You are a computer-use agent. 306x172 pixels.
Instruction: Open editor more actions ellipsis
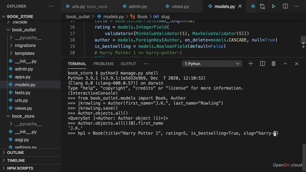[x=296, y=6]
